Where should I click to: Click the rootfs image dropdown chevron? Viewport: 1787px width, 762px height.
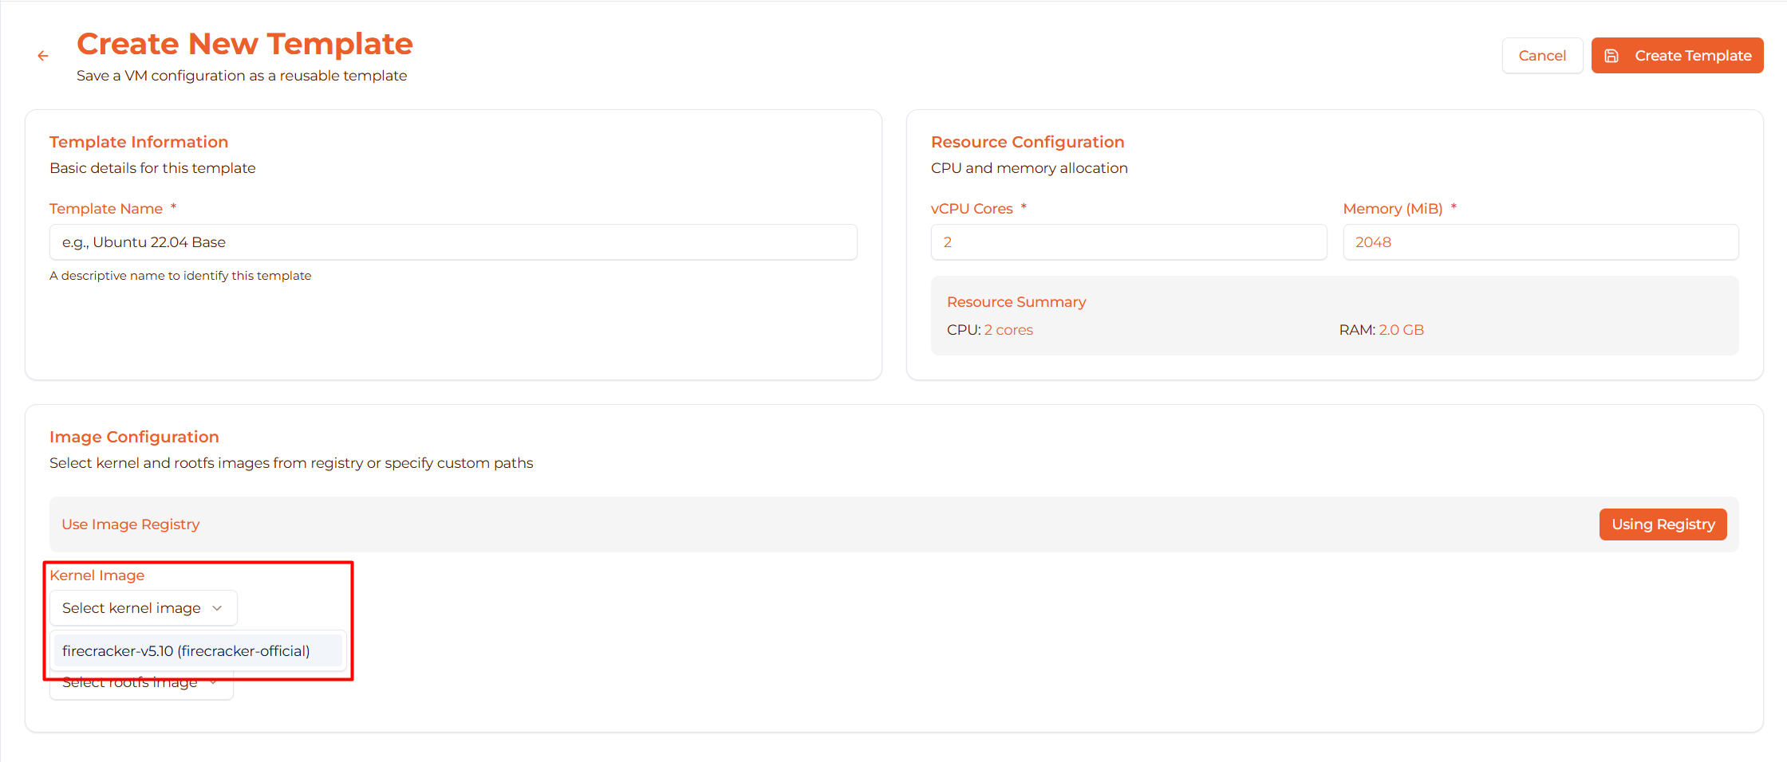214,683
